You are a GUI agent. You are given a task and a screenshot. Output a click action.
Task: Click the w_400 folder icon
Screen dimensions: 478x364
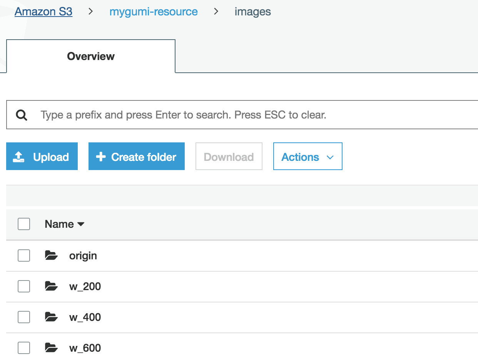tap(51, 317)
